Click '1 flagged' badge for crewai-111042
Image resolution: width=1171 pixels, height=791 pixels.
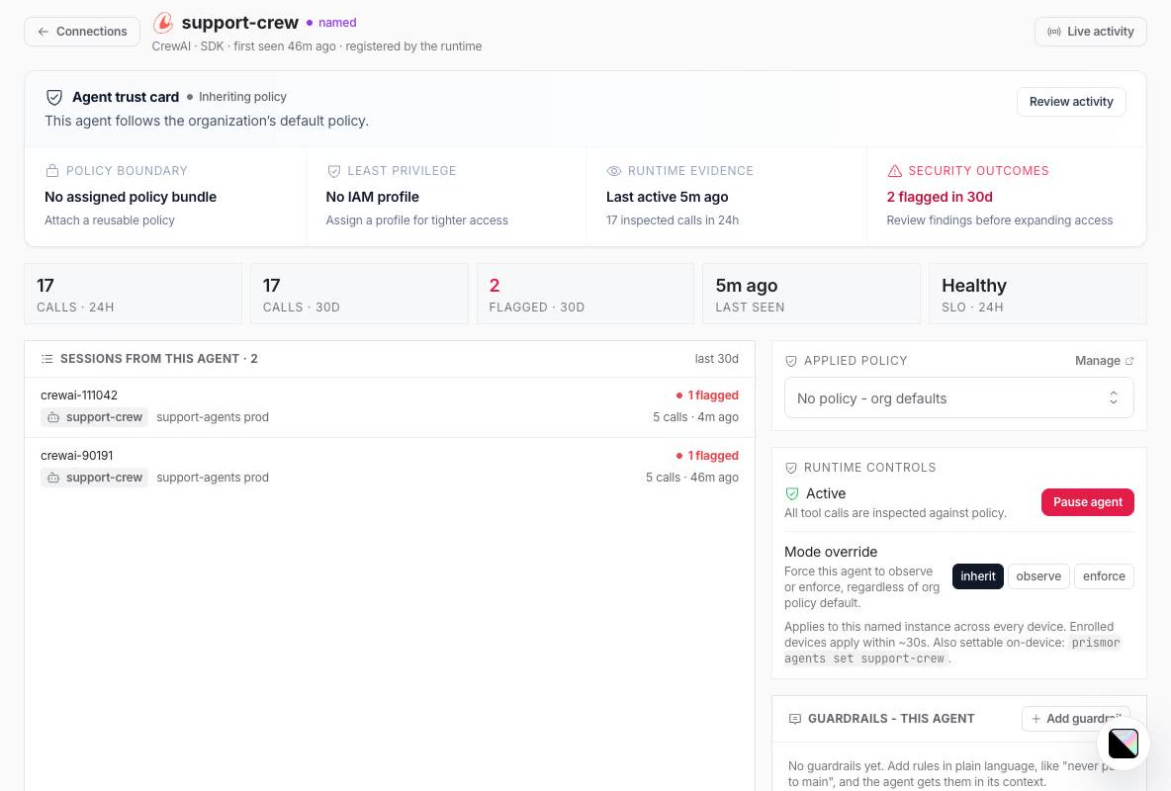click(x=707, y=395)
